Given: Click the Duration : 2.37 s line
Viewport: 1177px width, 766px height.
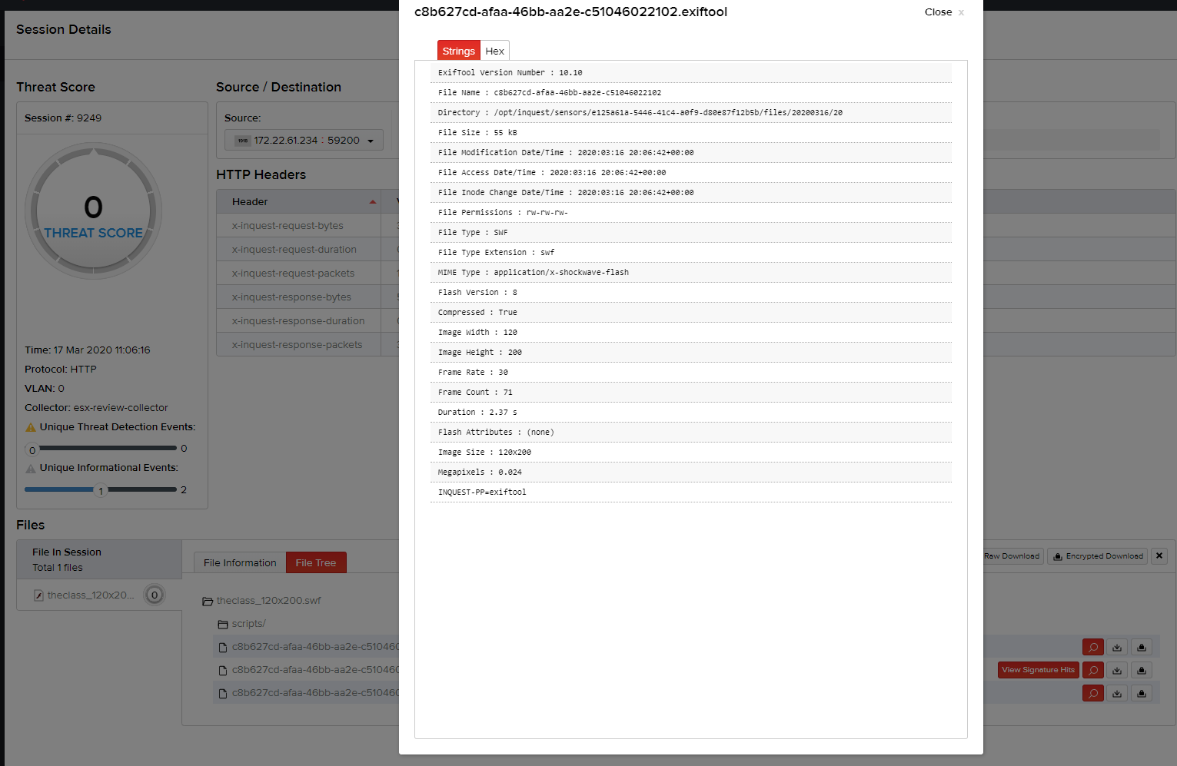Looking at the screenshot, I should pyautogui.click(x=691, y=413).
